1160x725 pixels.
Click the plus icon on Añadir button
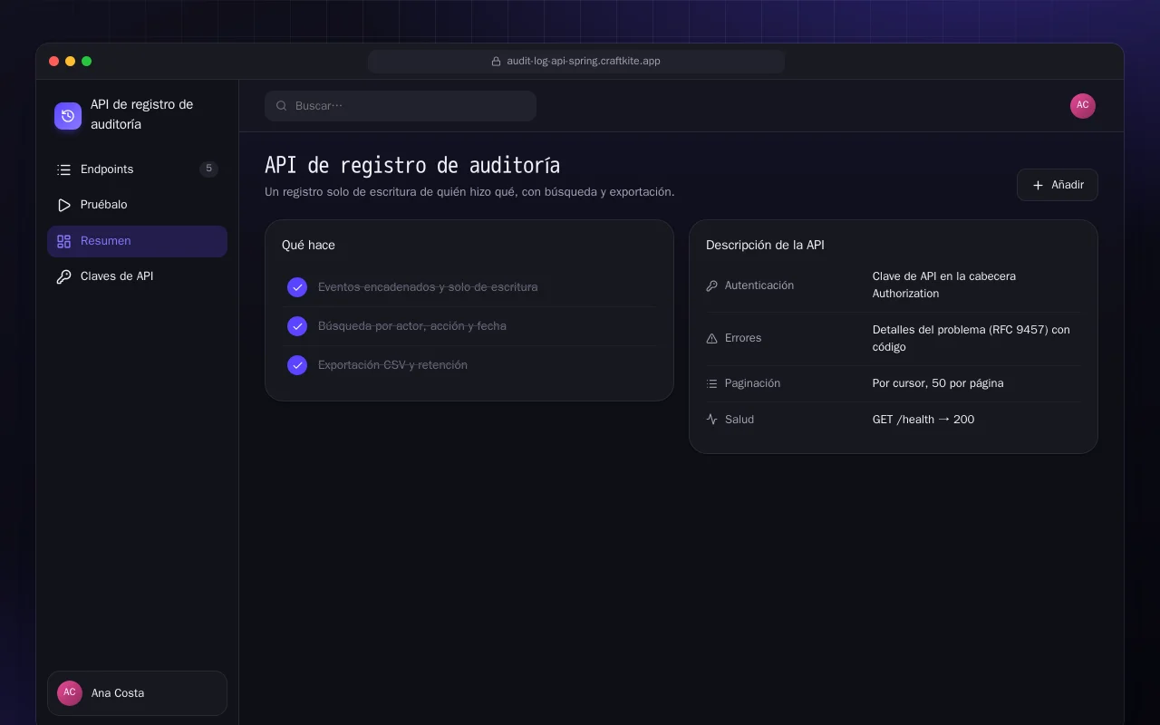tap(1039, 185)
